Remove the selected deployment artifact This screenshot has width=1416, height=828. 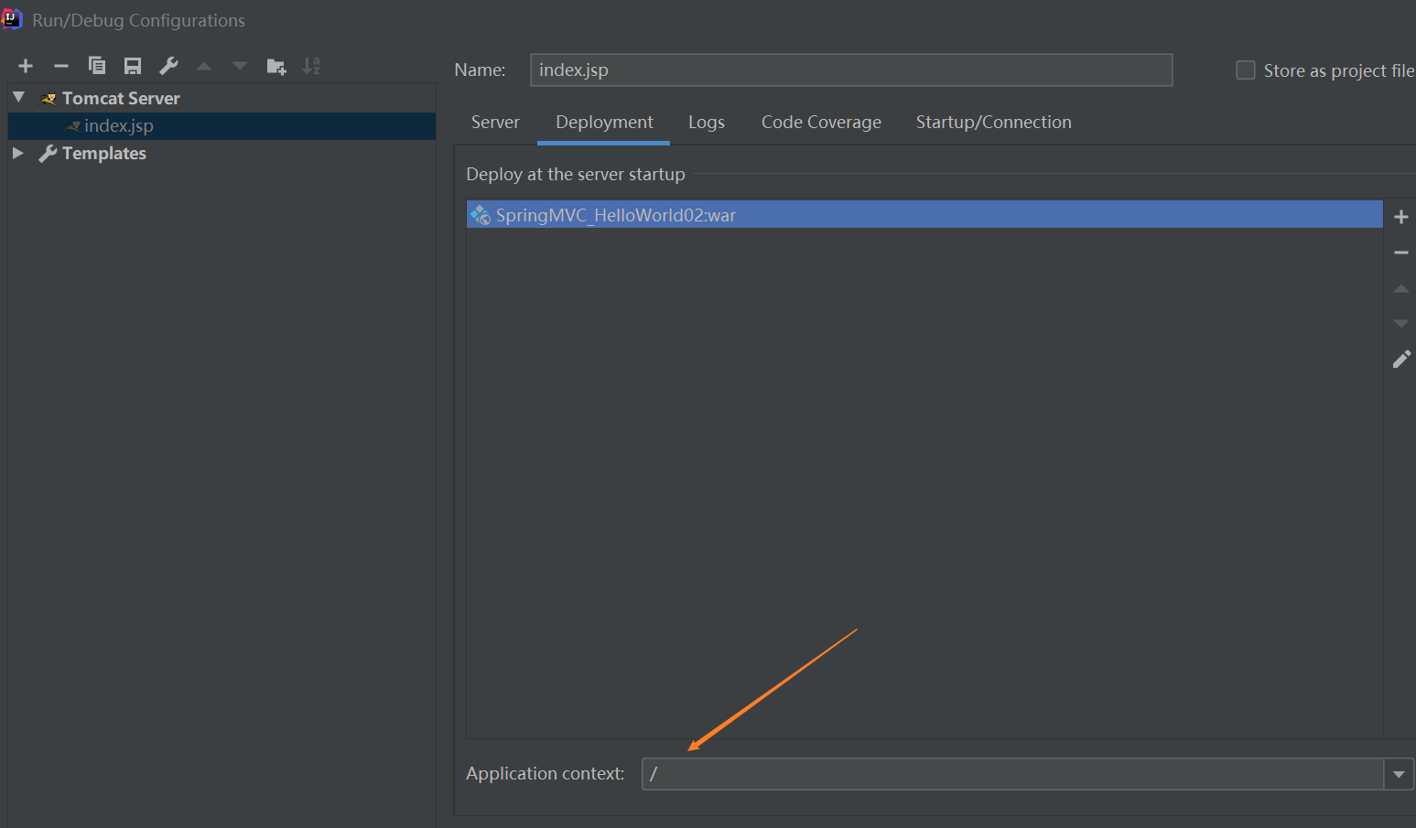(x=1400, y=253)
